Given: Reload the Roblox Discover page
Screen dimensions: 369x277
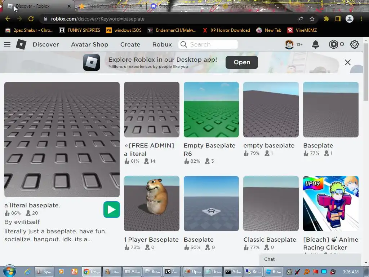Looking at the screenshot, I should pos(31,19).
